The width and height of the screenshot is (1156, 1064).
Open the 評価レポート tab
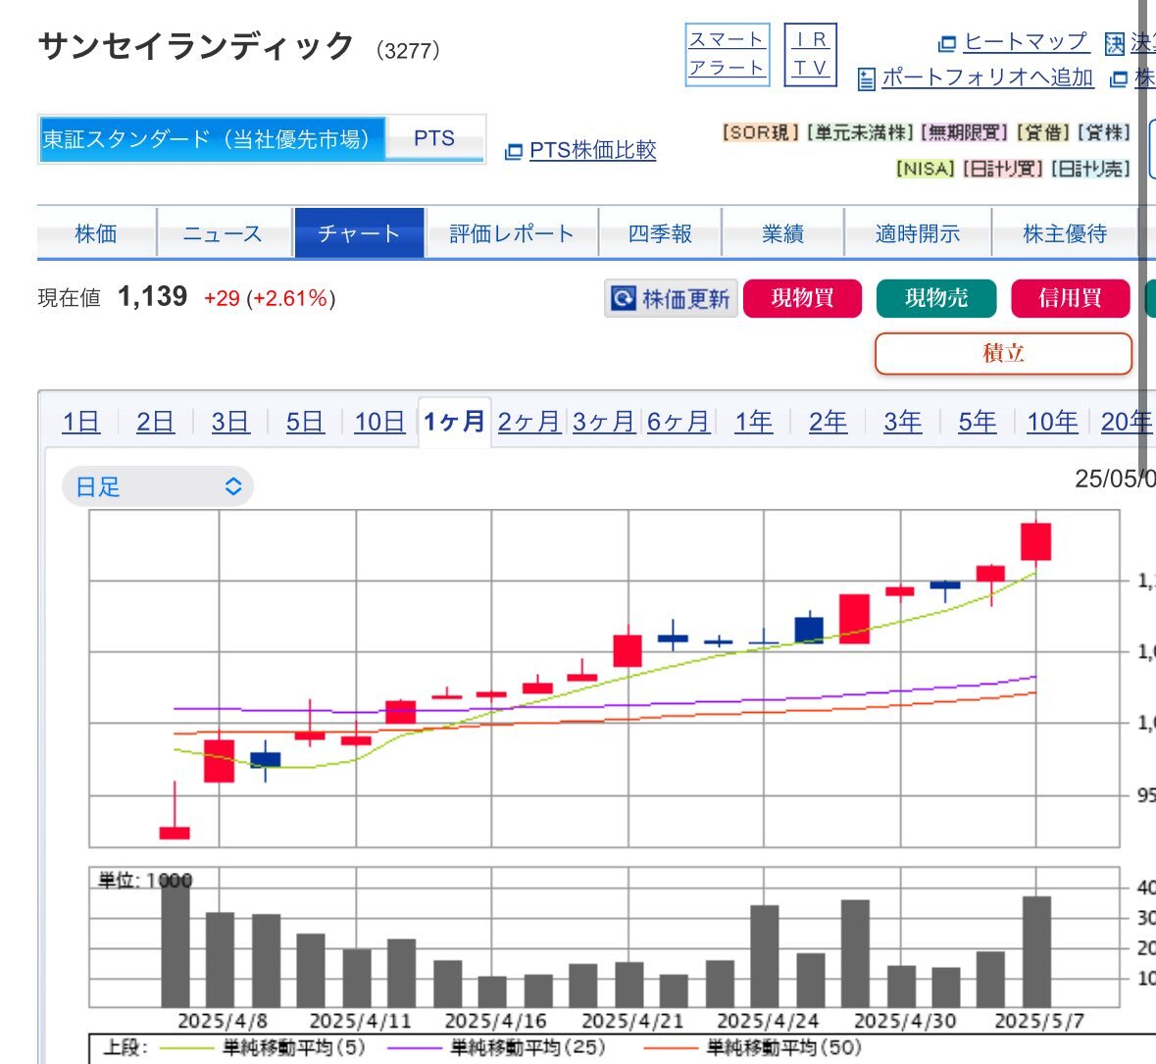coord(512,233)
